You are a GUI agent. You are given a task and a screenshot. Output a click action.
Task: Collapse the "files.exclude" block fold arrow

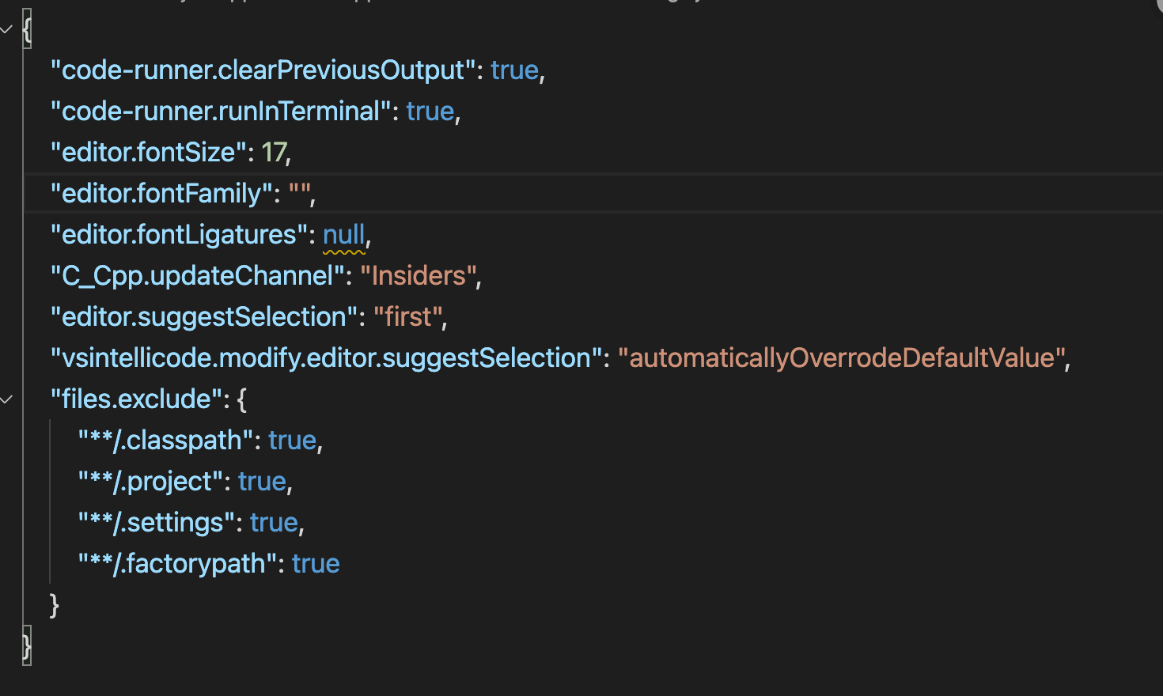7,399
